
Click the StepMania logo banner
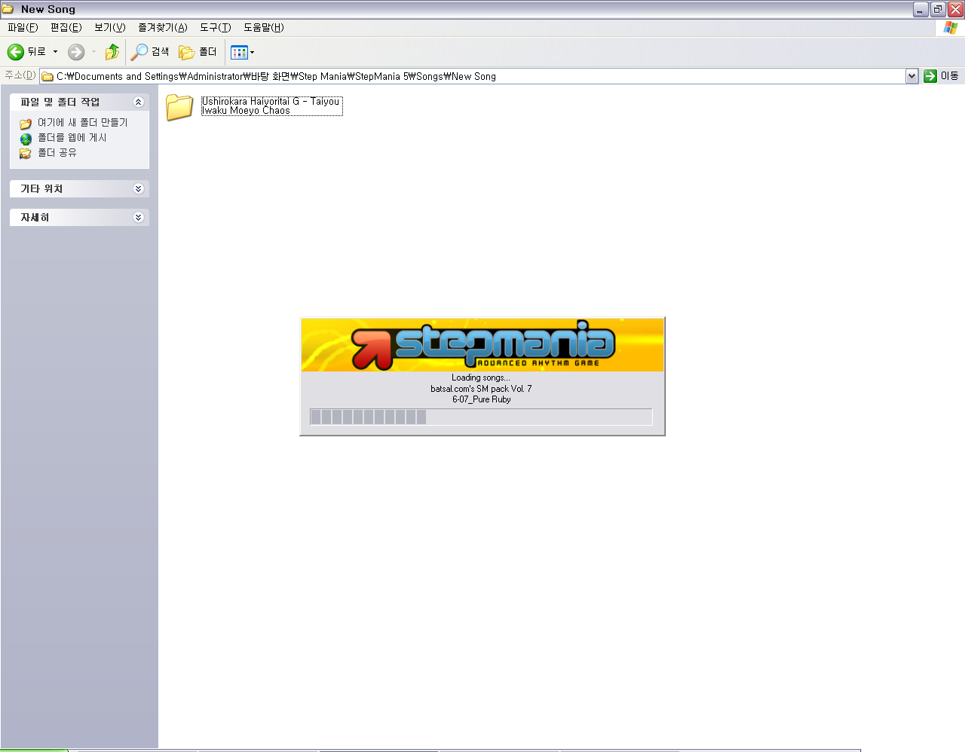point(482,345)
